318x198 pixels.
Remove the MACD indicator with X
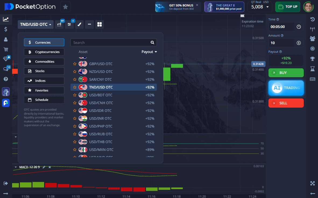click(50, 167)
